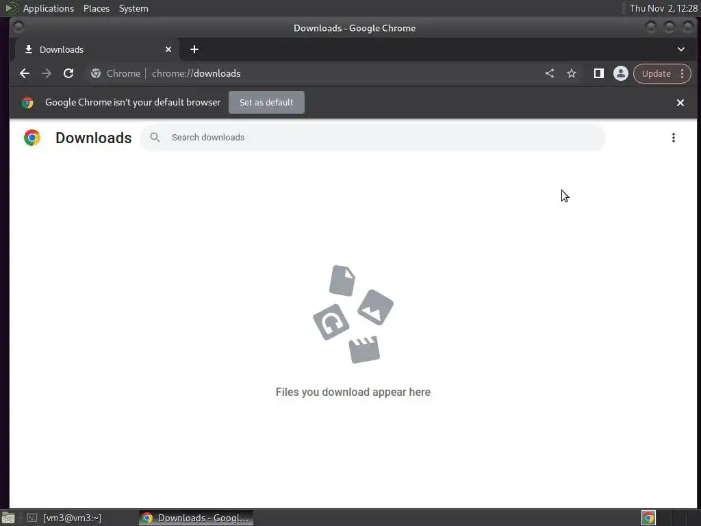The image size is (701, 526).
Task: Click the show desktop icon in bottom panel
Action: tap(8, 518)
